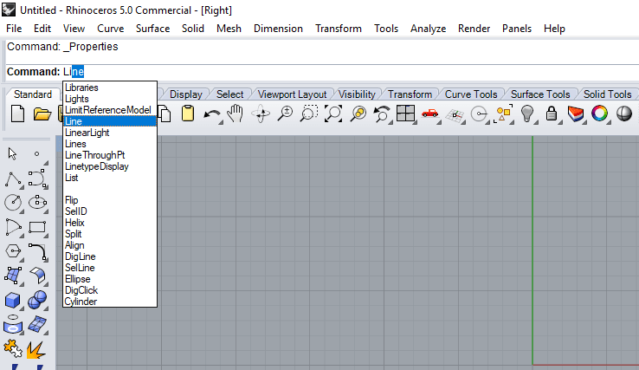Click the New file icon
This screenshot has height=370, width=639.
[x=17, y=114]
